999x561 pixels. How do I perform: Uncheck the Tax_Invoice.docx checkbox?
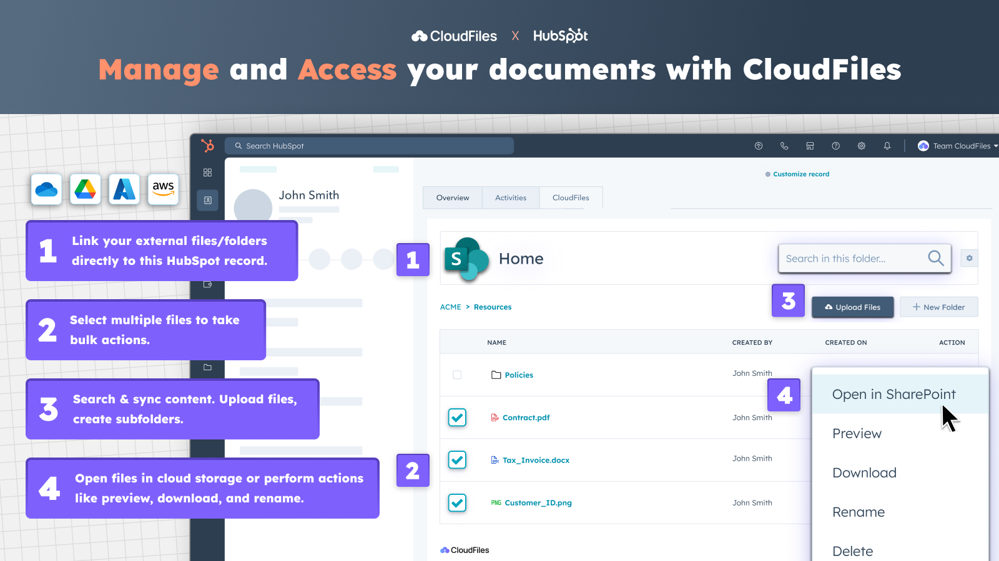[x=457, y=460]
